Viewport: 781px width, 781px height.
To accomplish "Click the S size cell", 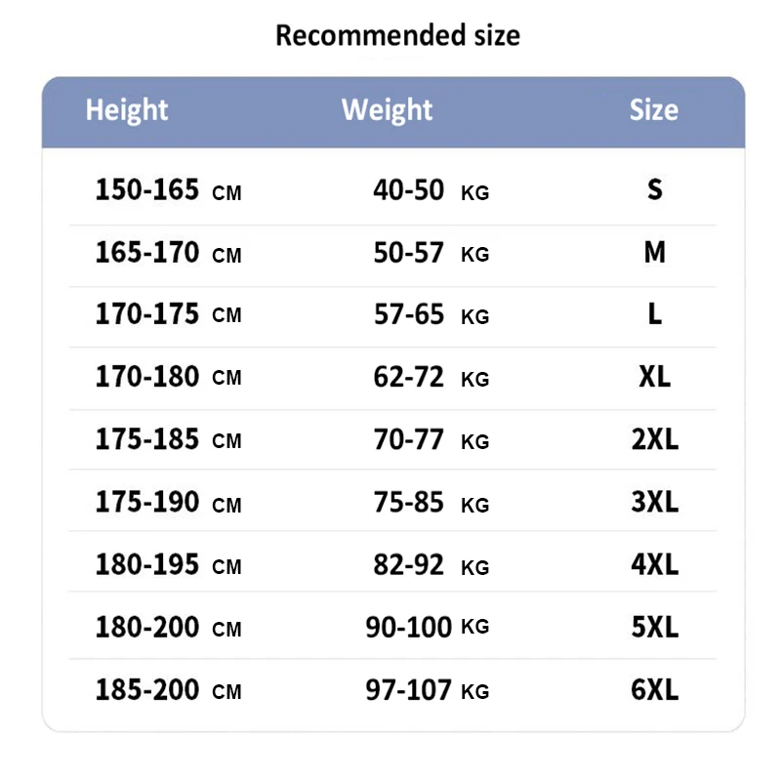I will tap(654, 189).
